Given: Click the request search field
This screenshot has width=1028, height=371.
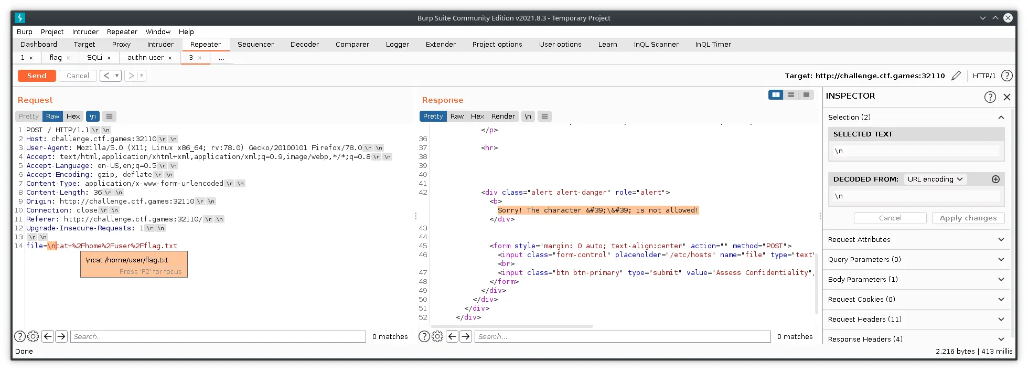Looking at the screenshot, I should click(218, 336).
